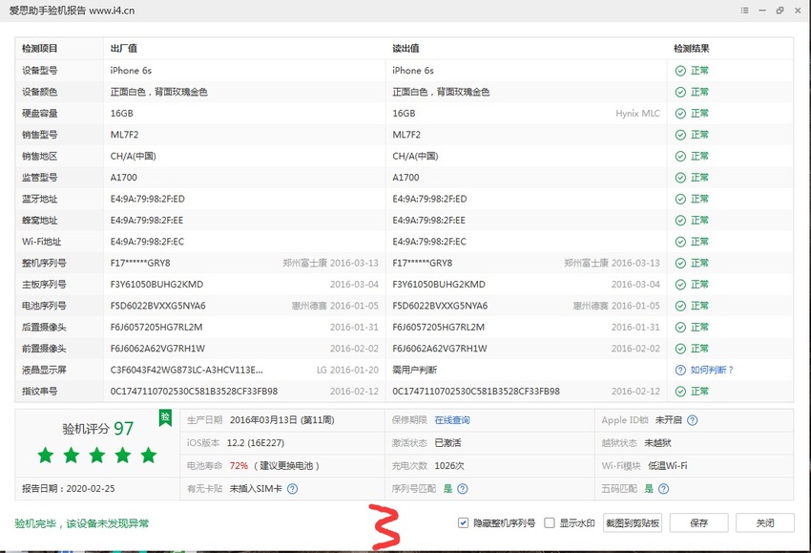Select 需用户判断 in the 液晶显示屏 row
The width and height of the screenshot is (811, 553).
(414, 370)
